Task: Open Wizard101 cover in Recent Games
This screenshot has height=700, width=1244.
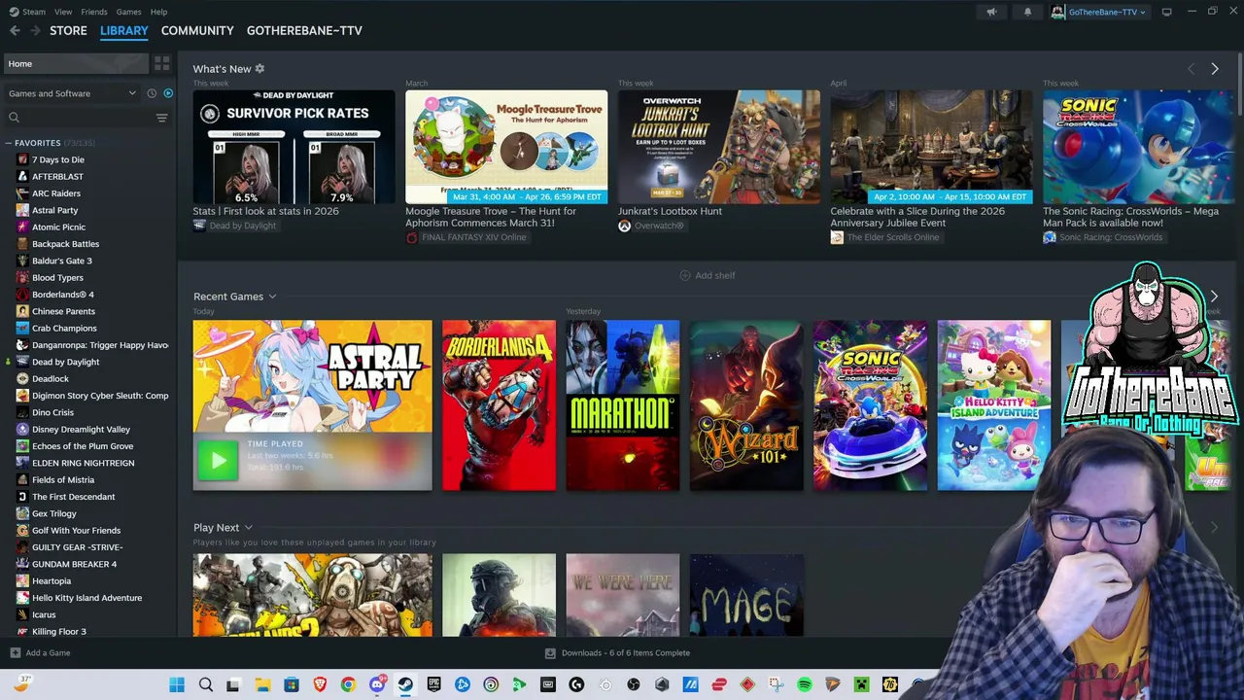Action: 746,405
